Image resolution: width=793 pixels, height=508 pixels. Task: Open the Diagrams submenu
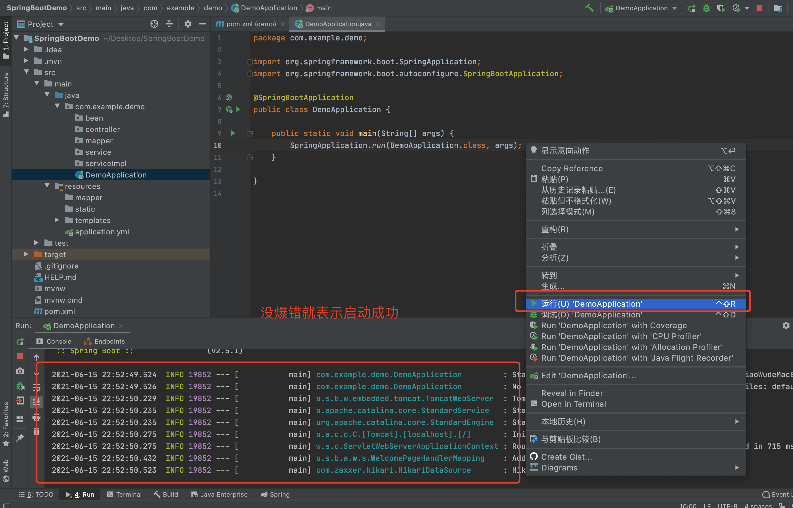[x=636, y=467]
